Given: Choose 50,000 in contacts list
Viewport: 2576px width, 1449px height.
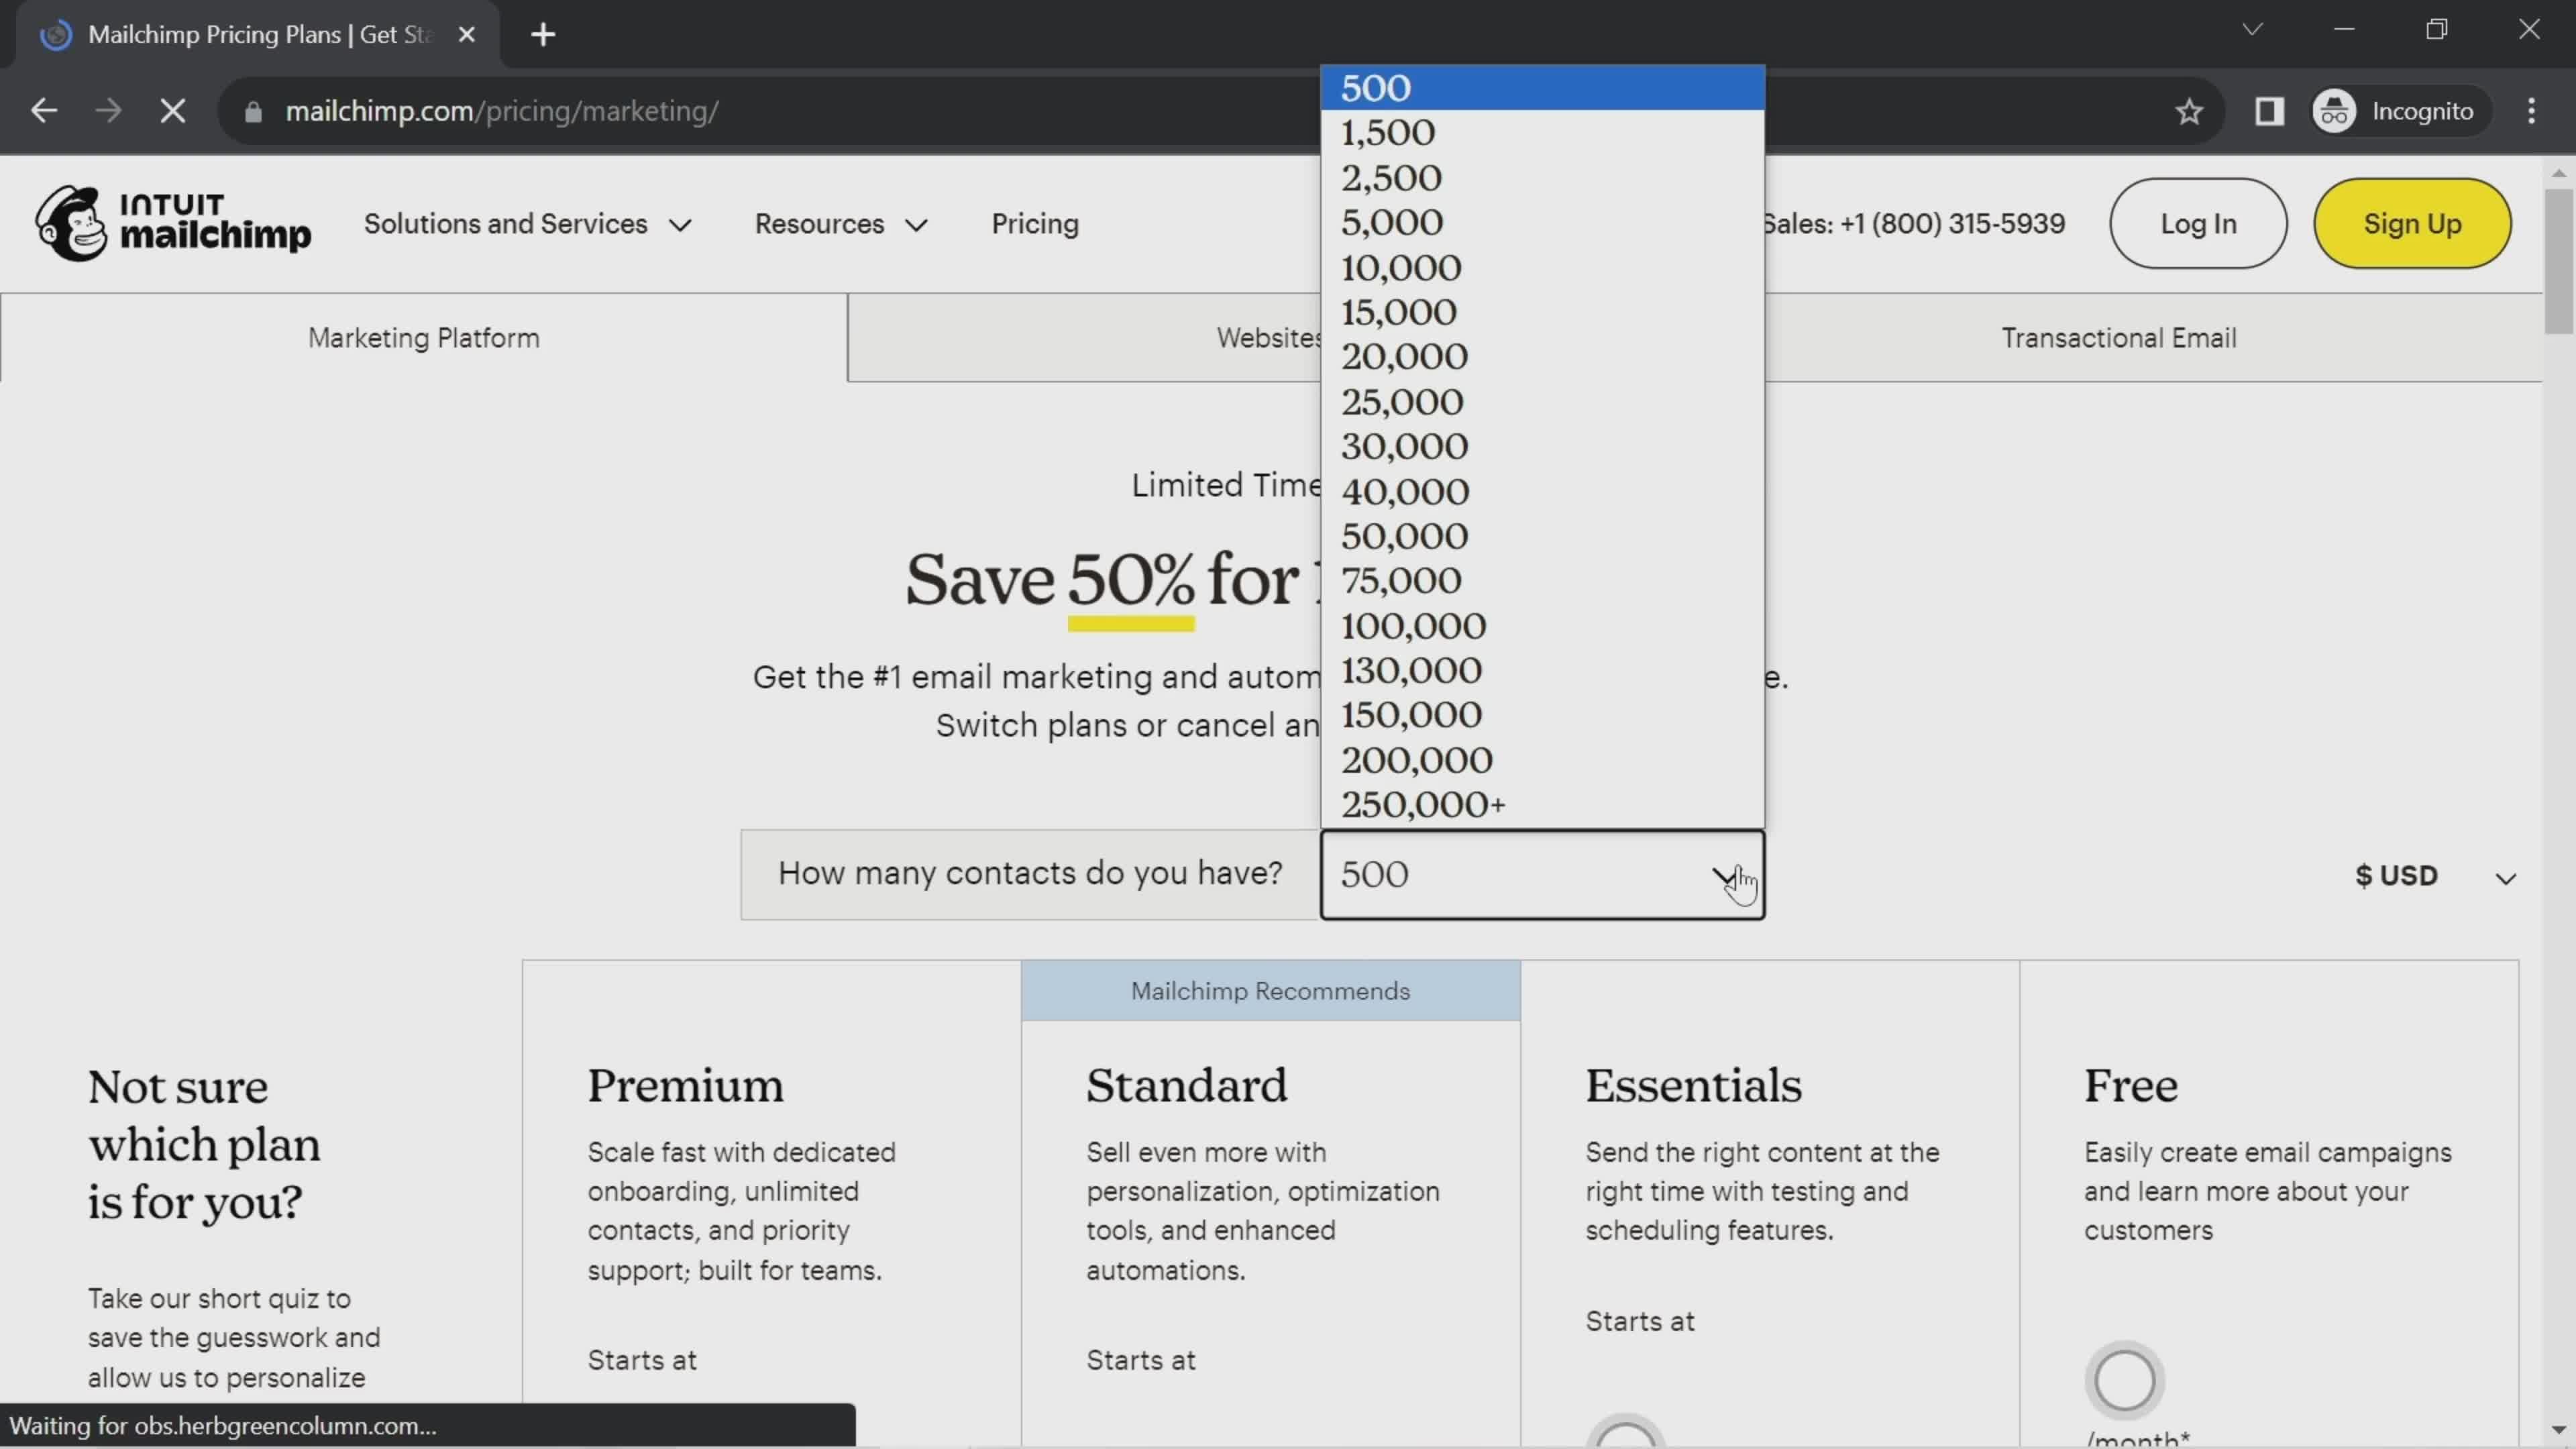Looking at the screenshot, I should coord(1542,536).
